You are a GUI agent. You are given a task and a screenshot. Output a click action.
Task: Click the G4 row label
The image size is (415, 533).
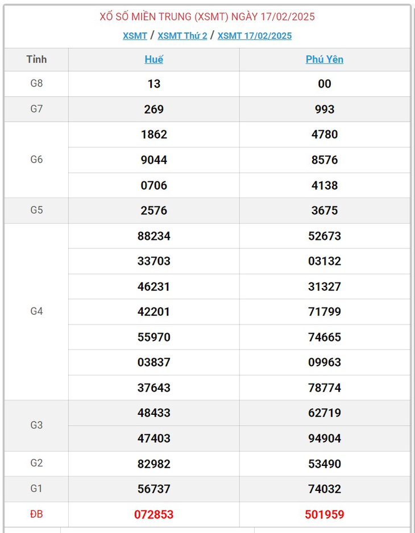36,311
